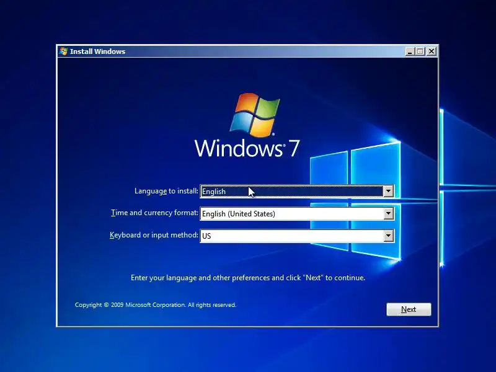Click the 'Keyboard or input method:' label
Viewport: 496px width, 372px height.
click(x=154, y=235)
